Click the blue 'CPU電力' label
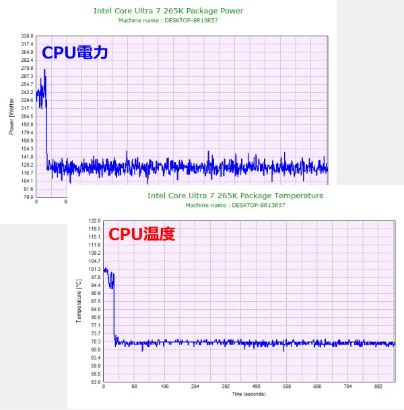404x410 pixels. pyautogui.click(x=75, y=52)
